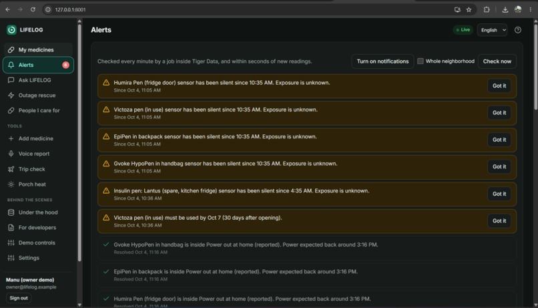
Task: Click Turn on notifications button
Action: click(382, 61)
